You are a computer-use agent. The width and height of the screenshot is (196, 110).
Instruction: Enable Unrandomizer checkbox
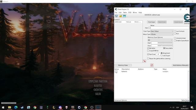(x=175, y=38)
